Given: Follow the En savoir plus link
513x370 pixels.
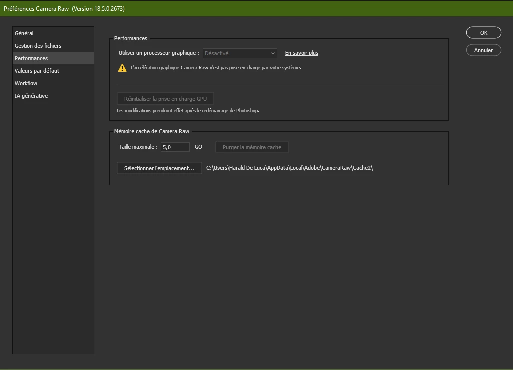Looking at the screenshot, I should click(x=301, y=53).
